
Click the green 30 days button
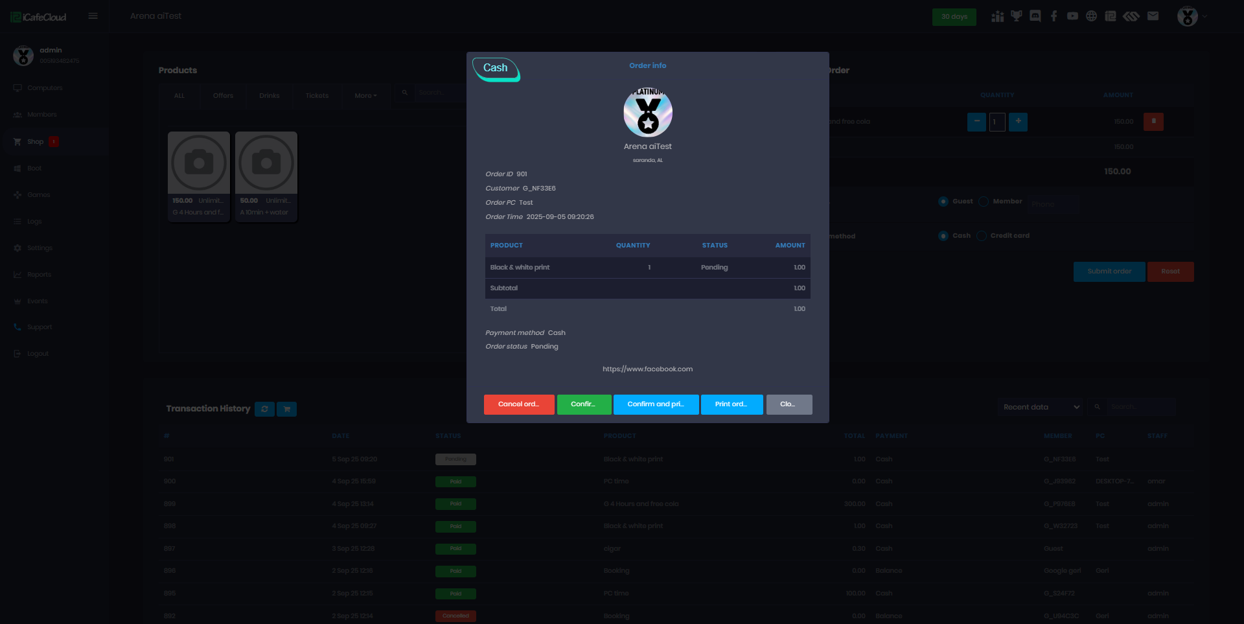click(954, 17)
